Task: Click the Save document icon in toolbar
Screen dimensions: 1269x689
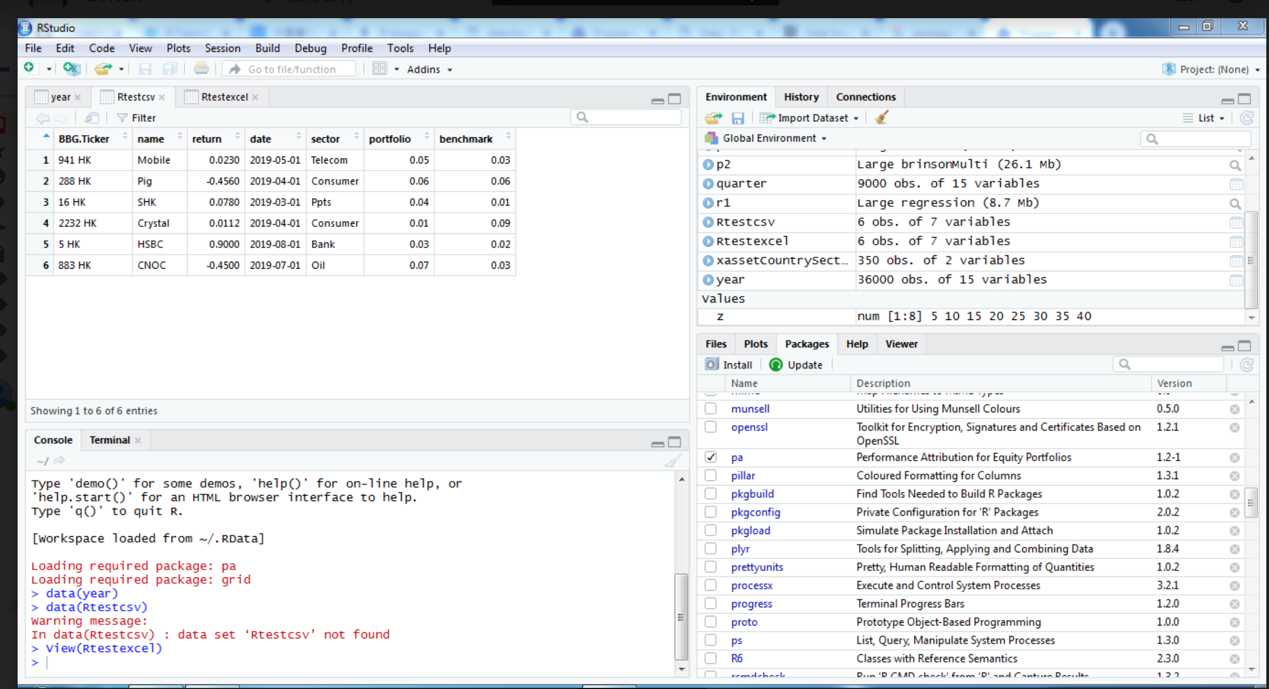Action: pyautogui.click(x=145, y=69)
